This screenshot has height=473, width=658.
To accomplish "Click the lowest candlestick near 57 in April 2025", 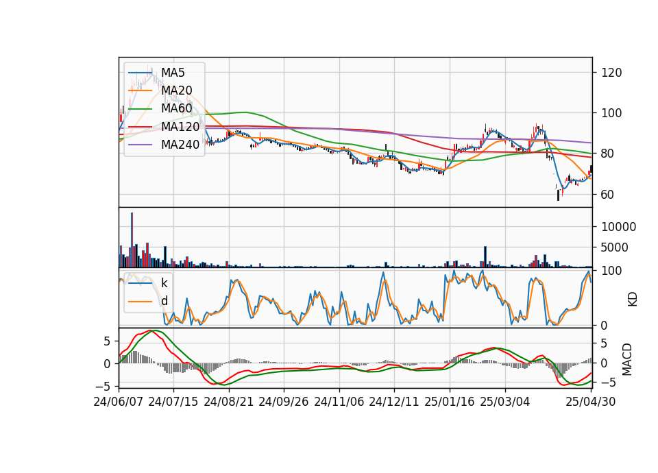I will tap(558, 195).
